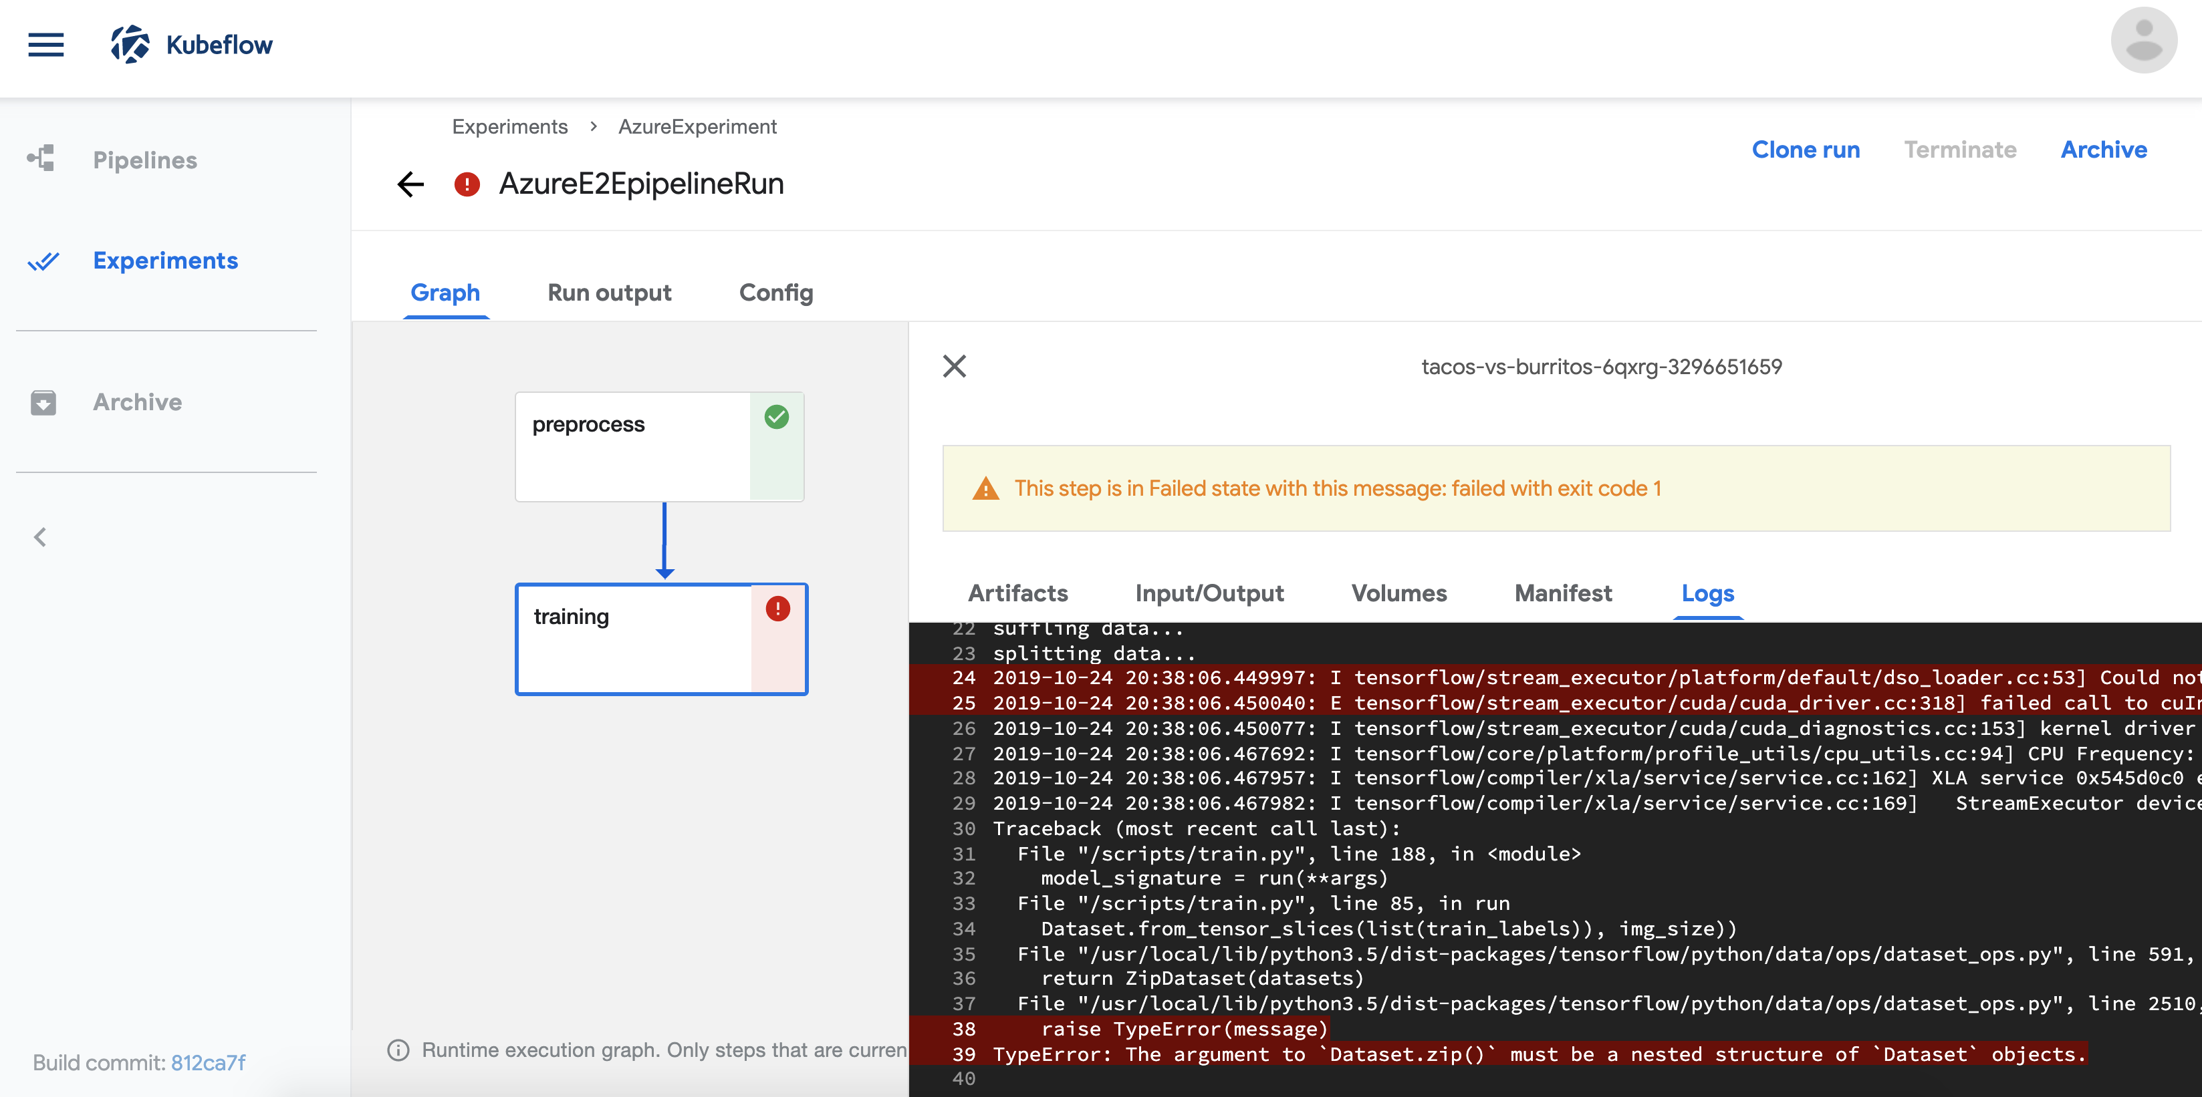Select the training graph node
This screenshot has width=2202, height=1097.
660,639
